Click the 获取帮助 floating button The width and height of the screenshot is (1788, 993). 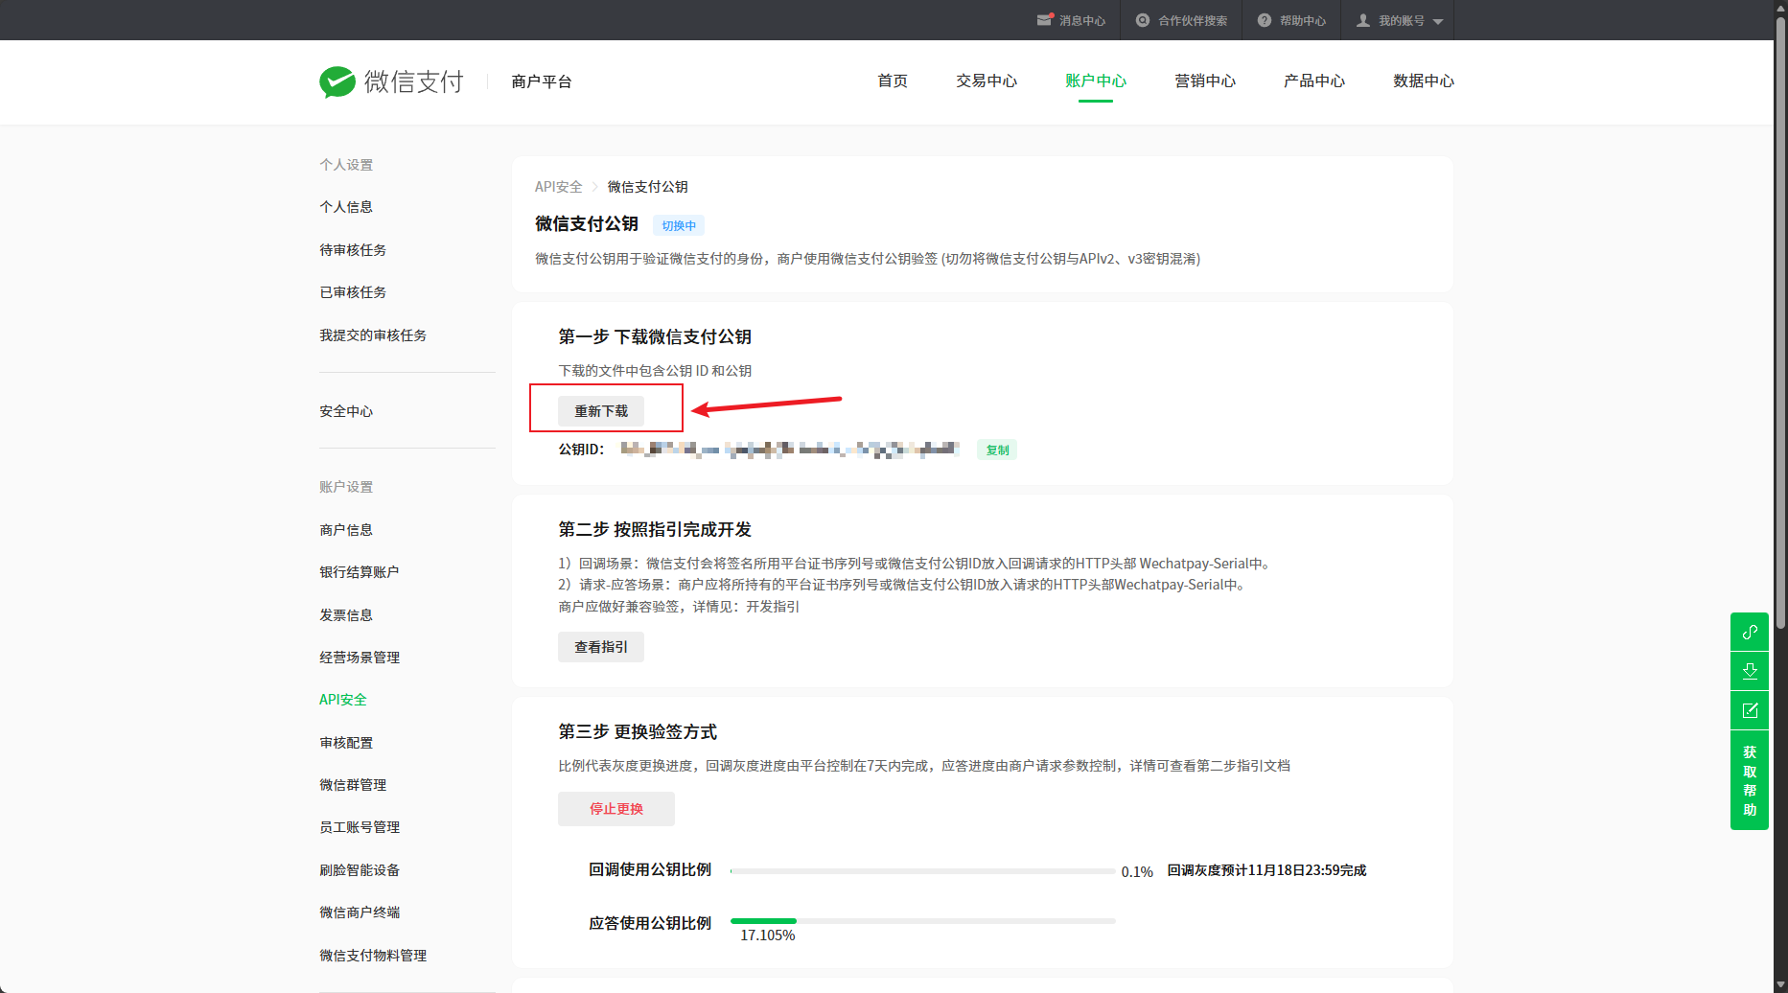pos(1750,780)
